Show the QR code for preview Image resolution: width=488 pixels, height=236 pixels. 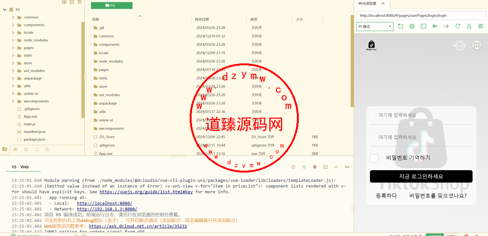pyautogui.click(x=480, y=27)
